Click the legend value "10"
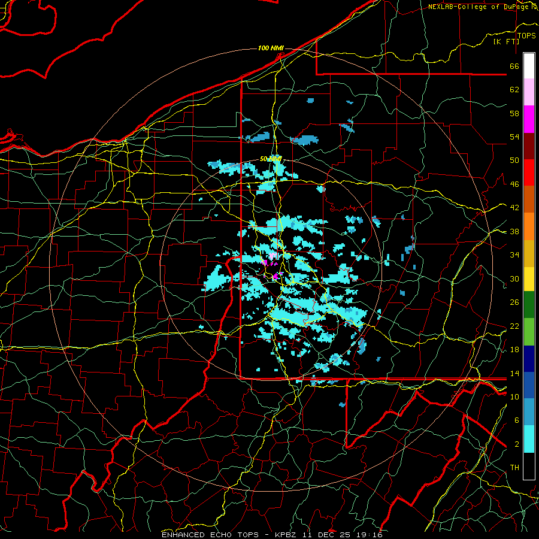The image size is (539, 539). point(514,396)
